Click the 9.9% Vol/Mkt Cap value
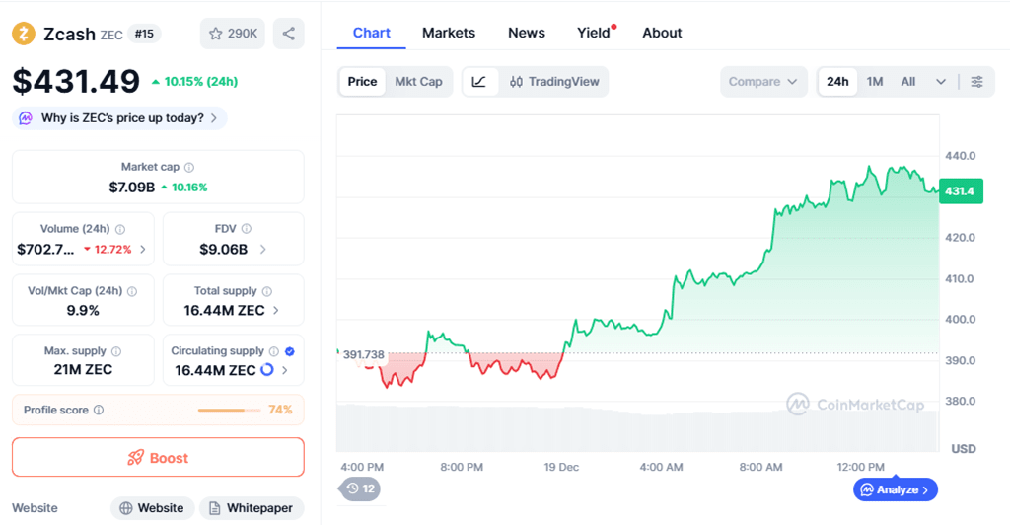 [83, 311]
